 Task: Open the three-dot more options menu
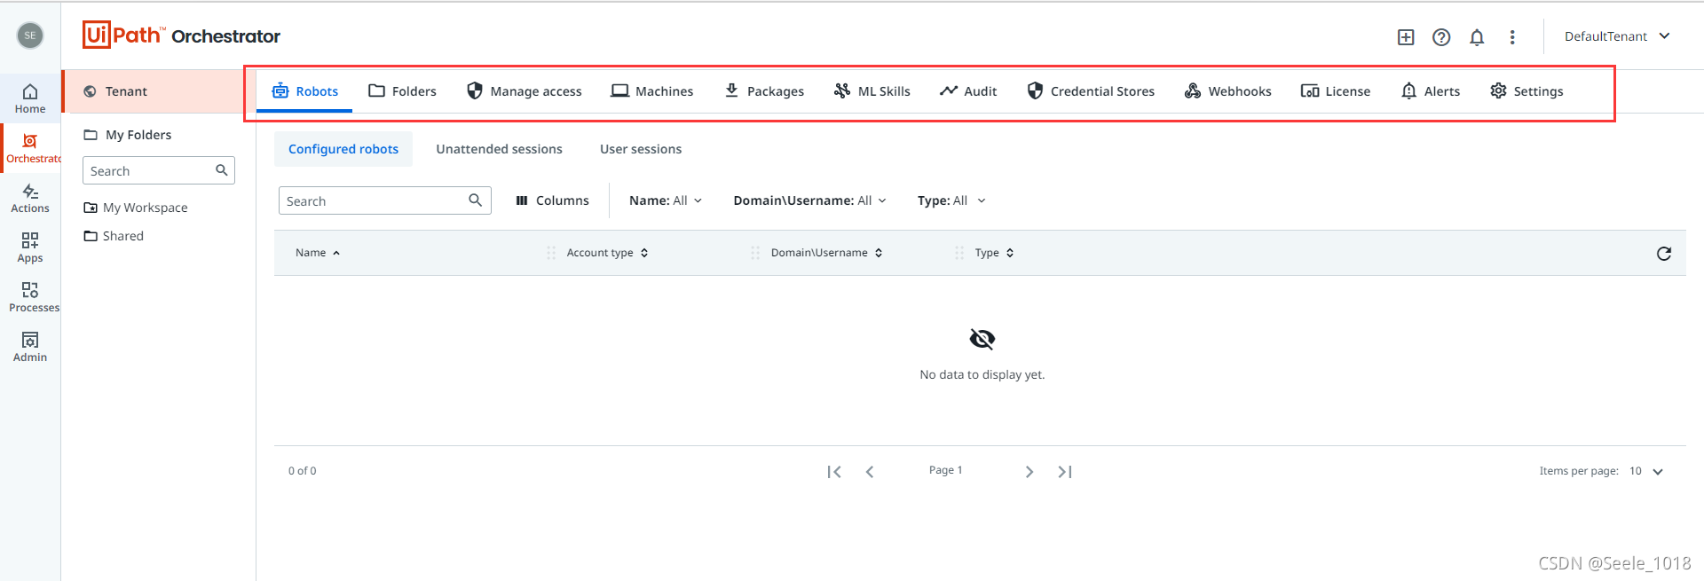[x=1512, y=36]
